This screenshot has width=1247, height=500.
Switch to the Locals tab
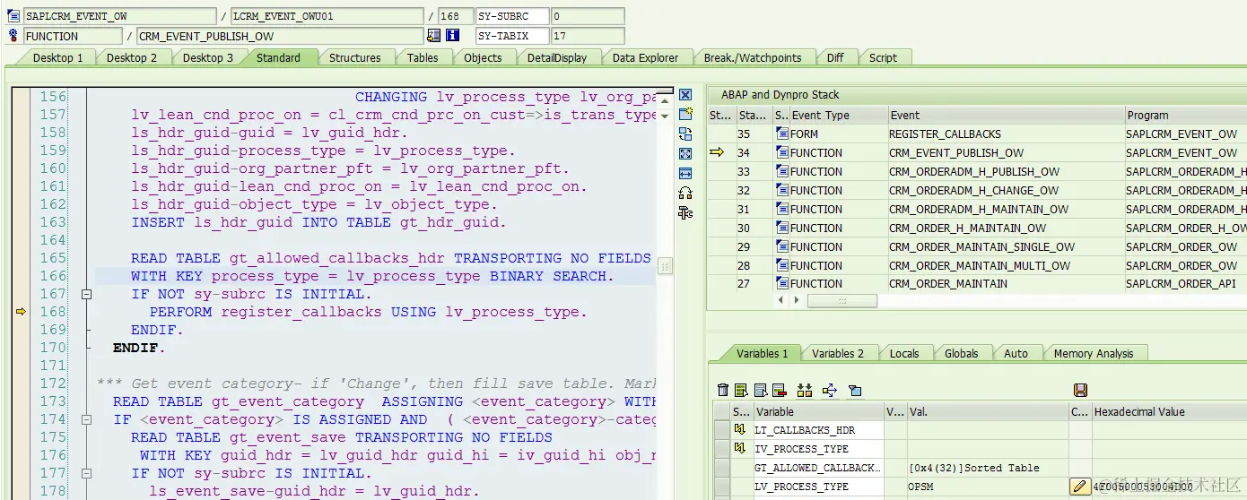904,353
